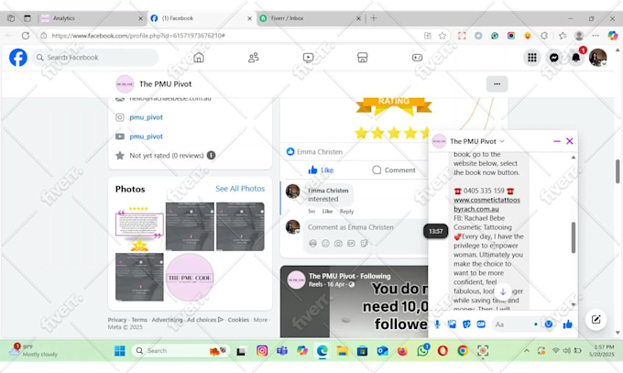Click the browser address bar URL
623x373 pixels.
pos(138,36)
